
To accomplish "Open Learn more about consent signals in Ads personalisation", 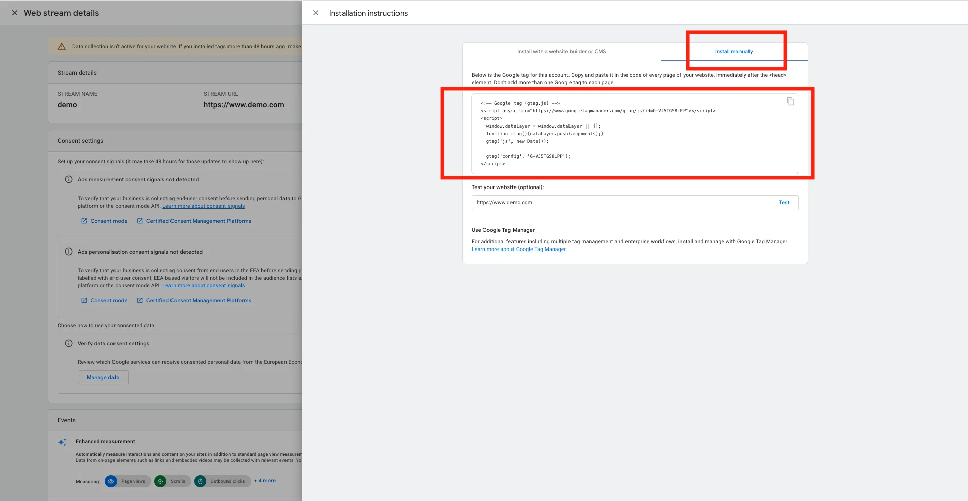I will pyautogui.click(x=203, y=286).
